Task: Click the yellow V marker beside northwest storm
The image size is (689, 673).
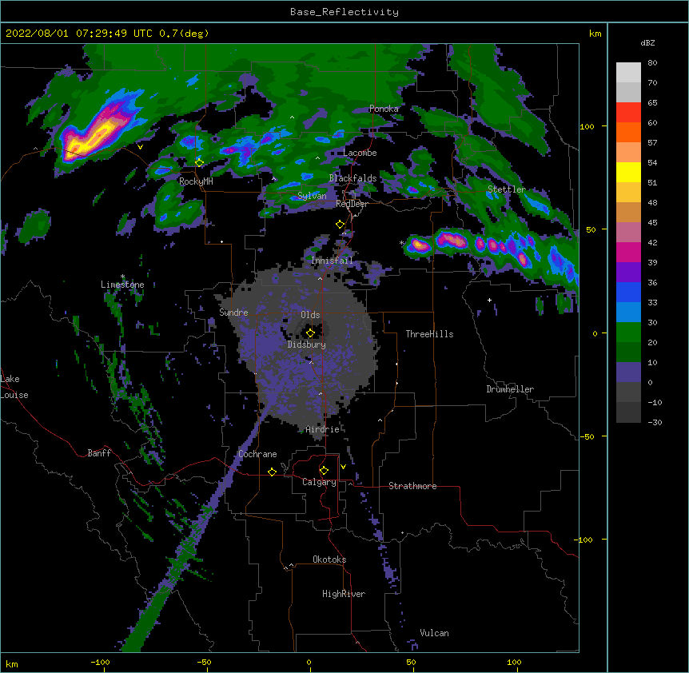Action: click(x=140, y=147)
